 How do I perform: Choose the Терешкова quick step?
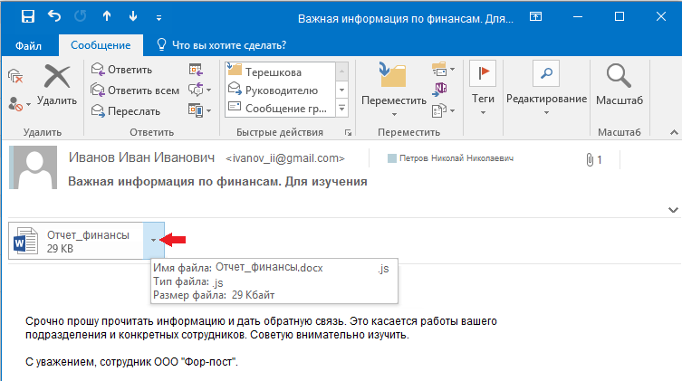tap(281, 71)
